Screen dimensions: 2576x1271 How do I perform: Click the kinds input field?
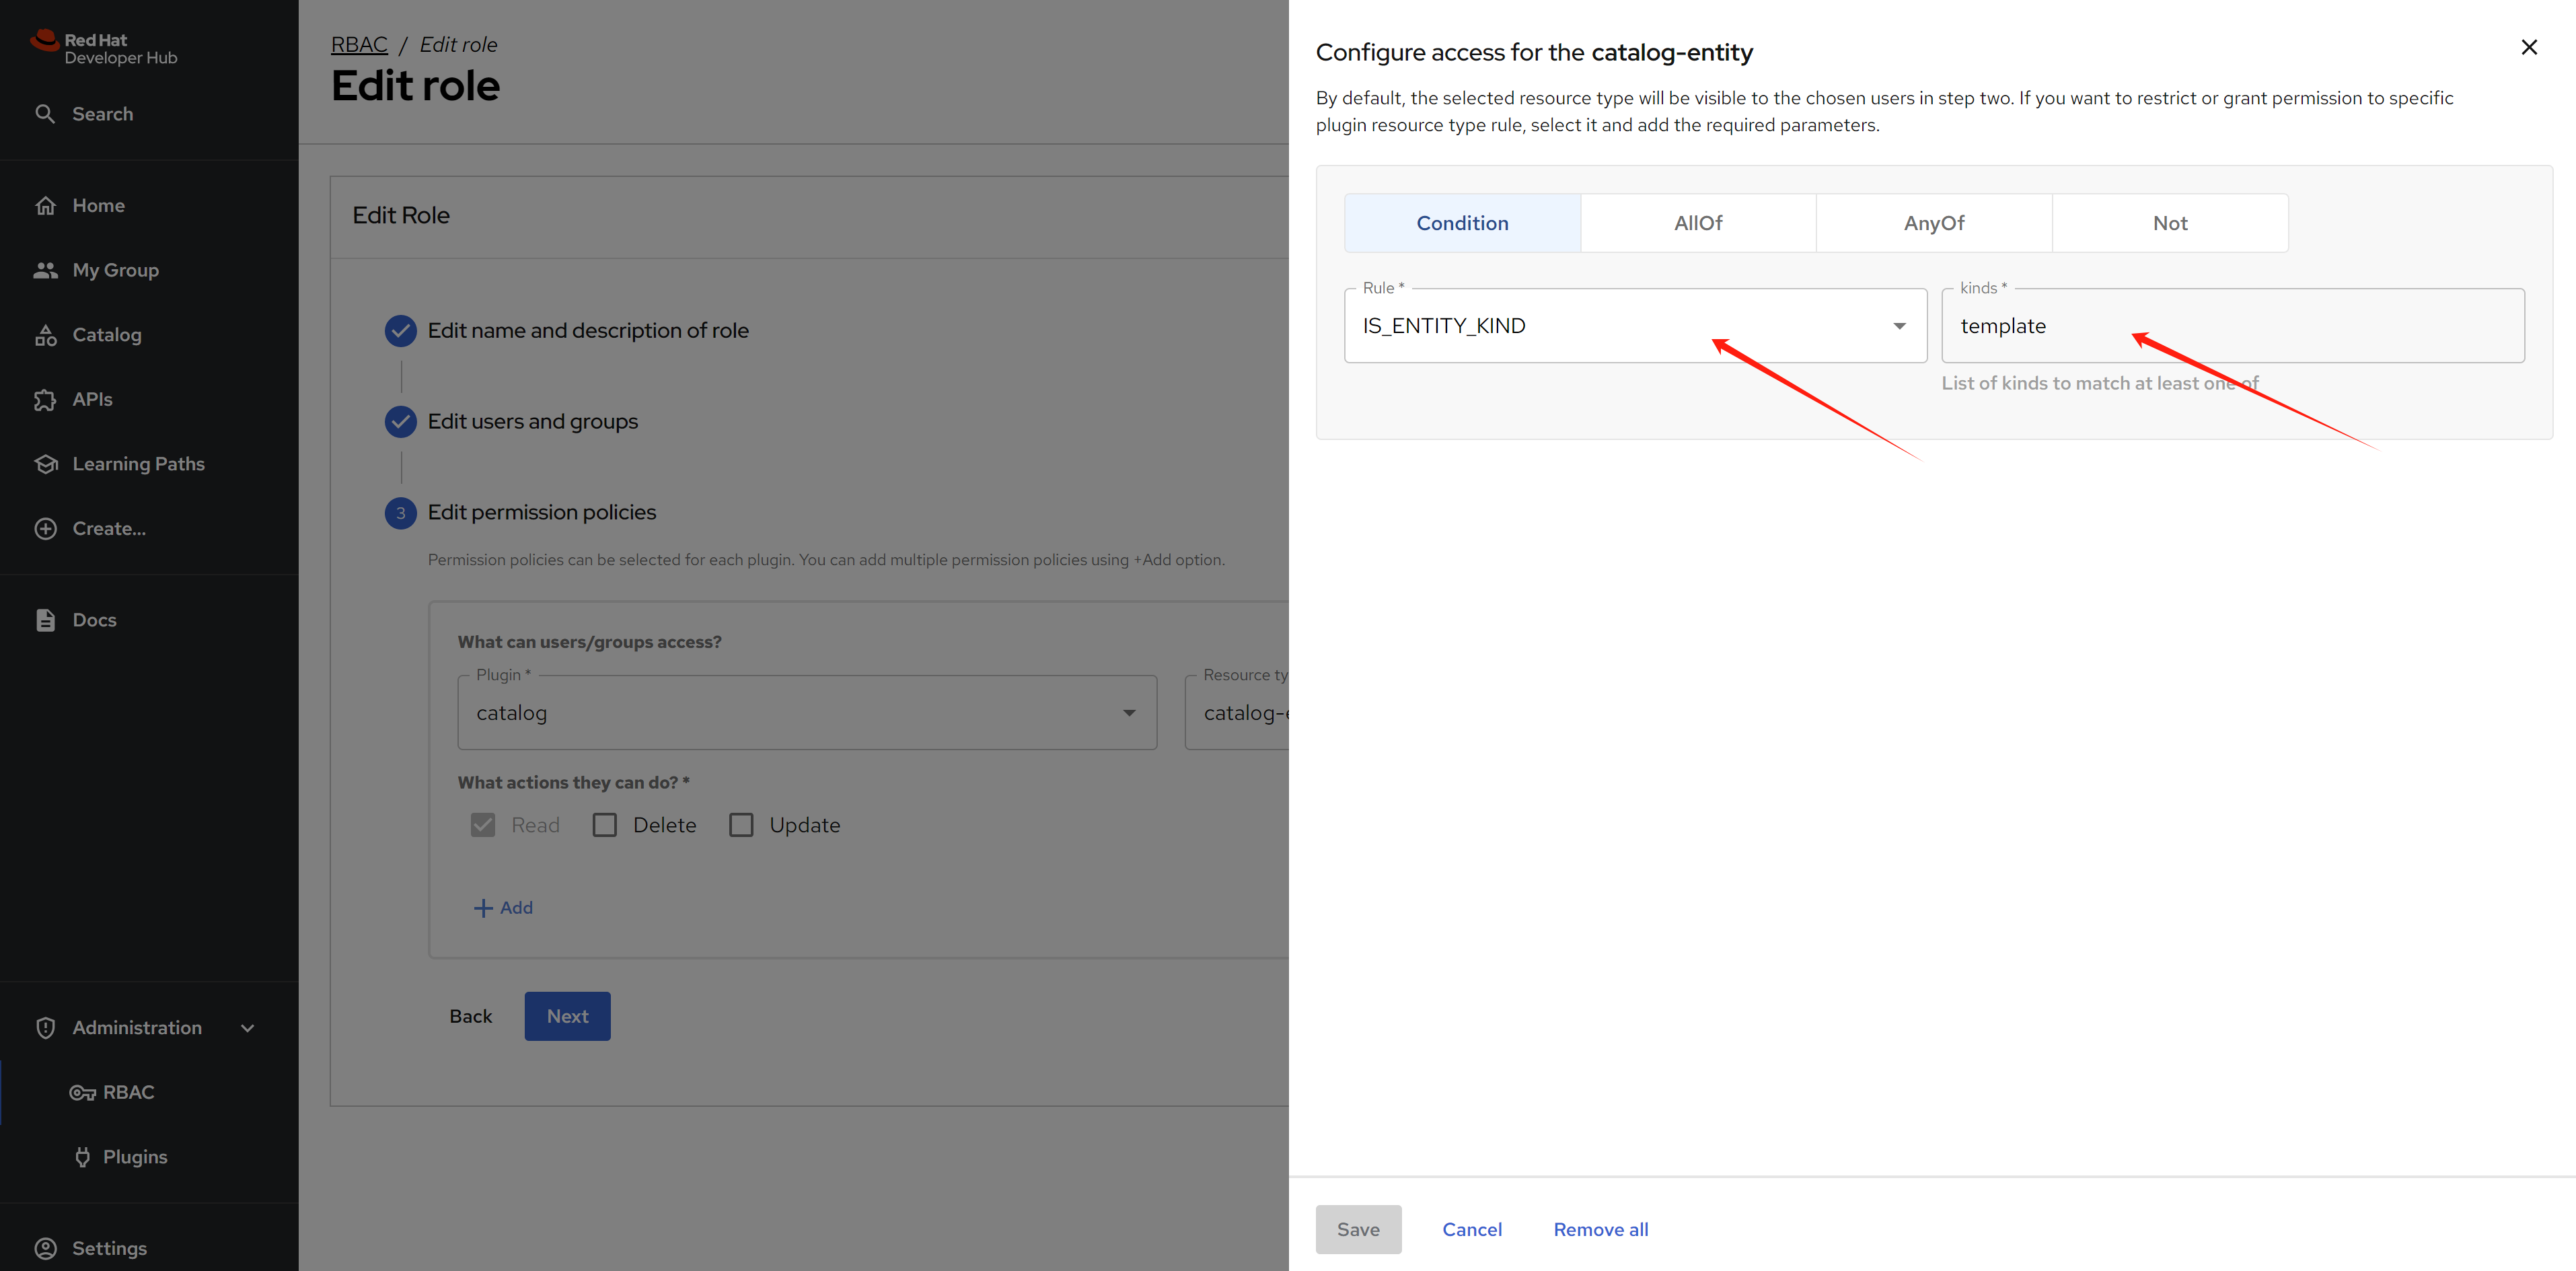pyautogui.click(x=2232, y=326)
